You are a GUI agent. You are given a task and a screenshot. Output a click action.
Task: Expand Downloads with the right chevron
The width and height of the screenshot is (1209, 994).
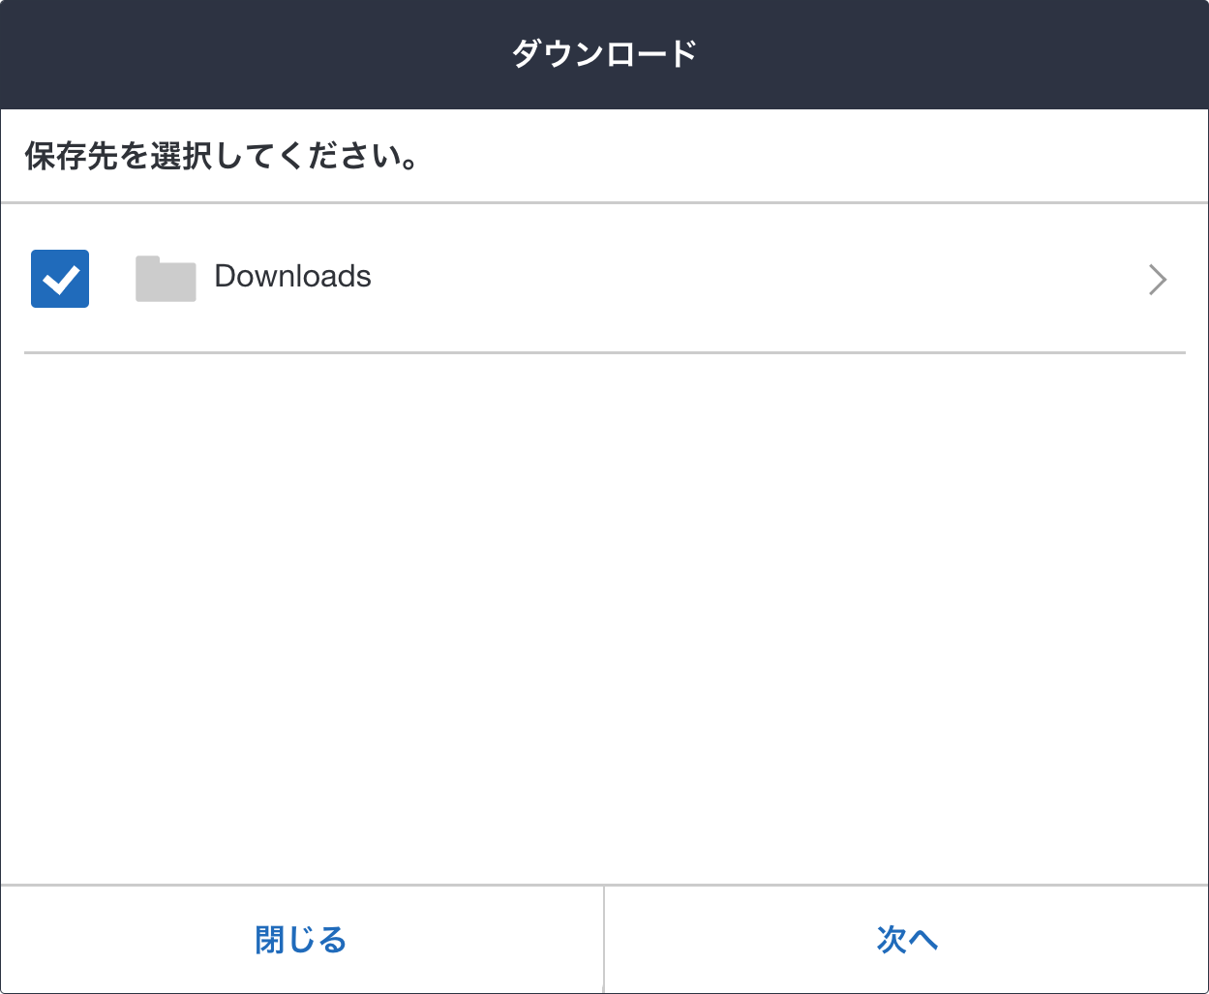click(x=1157, y=280)
